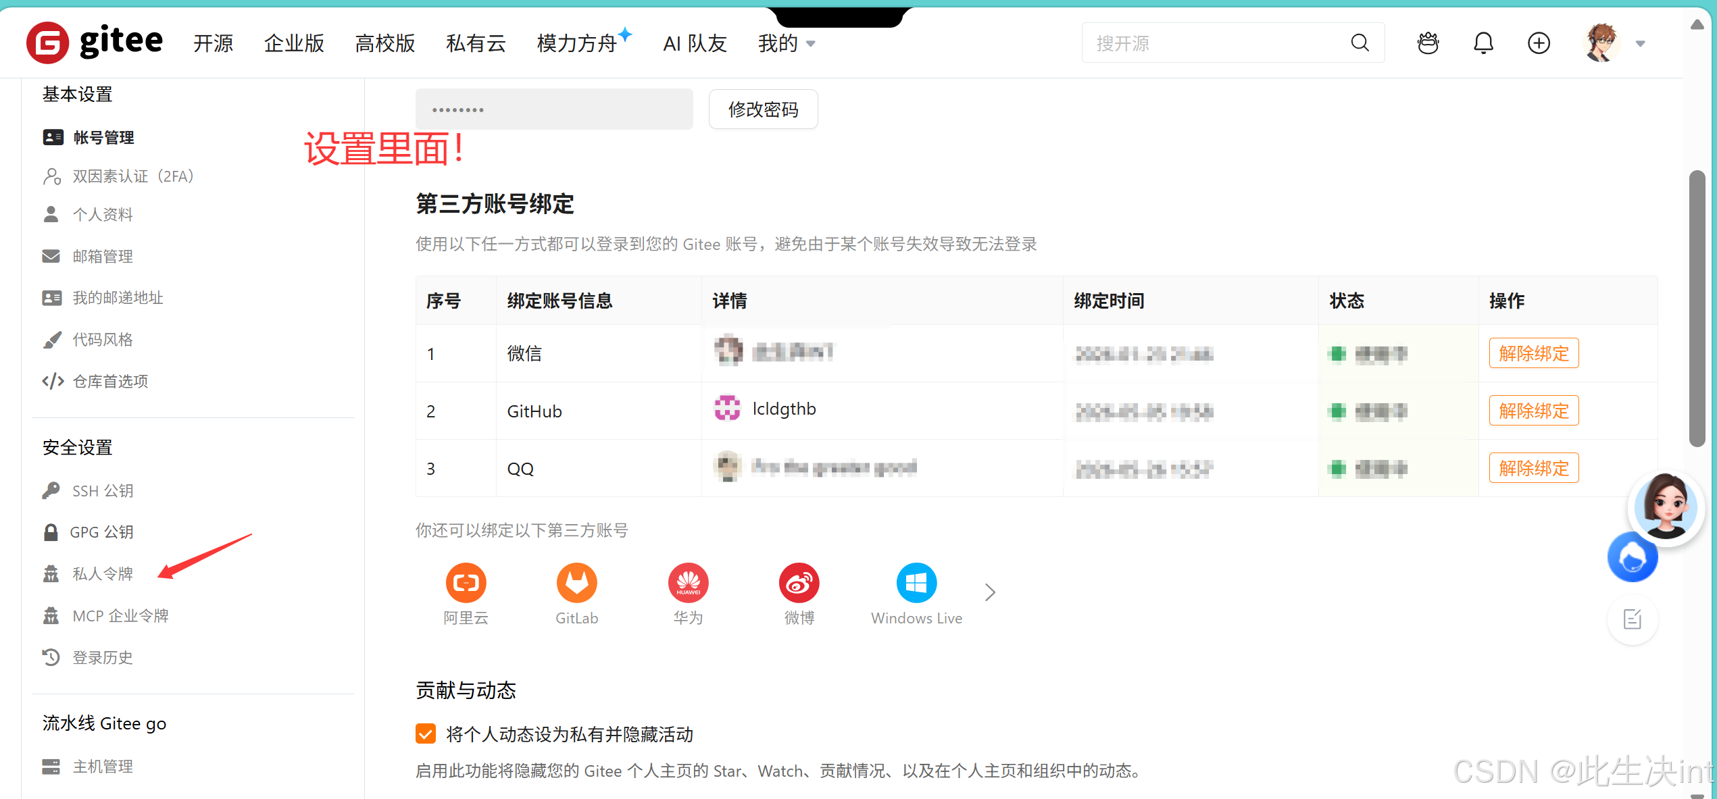Toggle private activity checkbox
Viewport: 1717px width, 799px height.
(x=426, y=733)
